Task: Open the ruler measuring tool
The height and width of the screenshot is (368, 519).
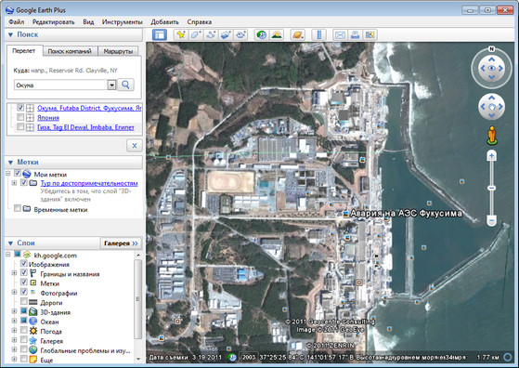Action: [319, 34]
